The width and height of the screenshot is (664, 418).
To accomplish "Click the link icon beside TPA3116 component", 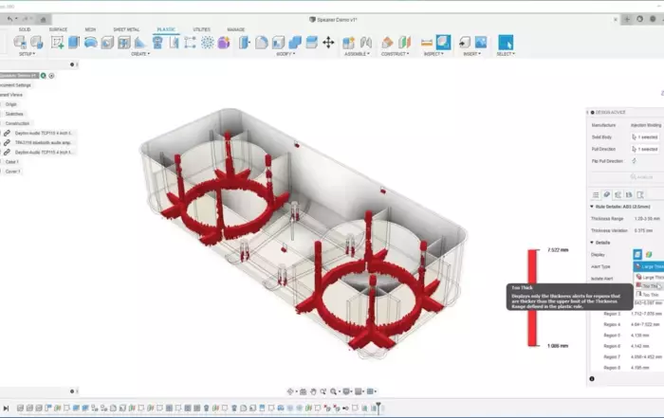I will (x=7, y=142).
